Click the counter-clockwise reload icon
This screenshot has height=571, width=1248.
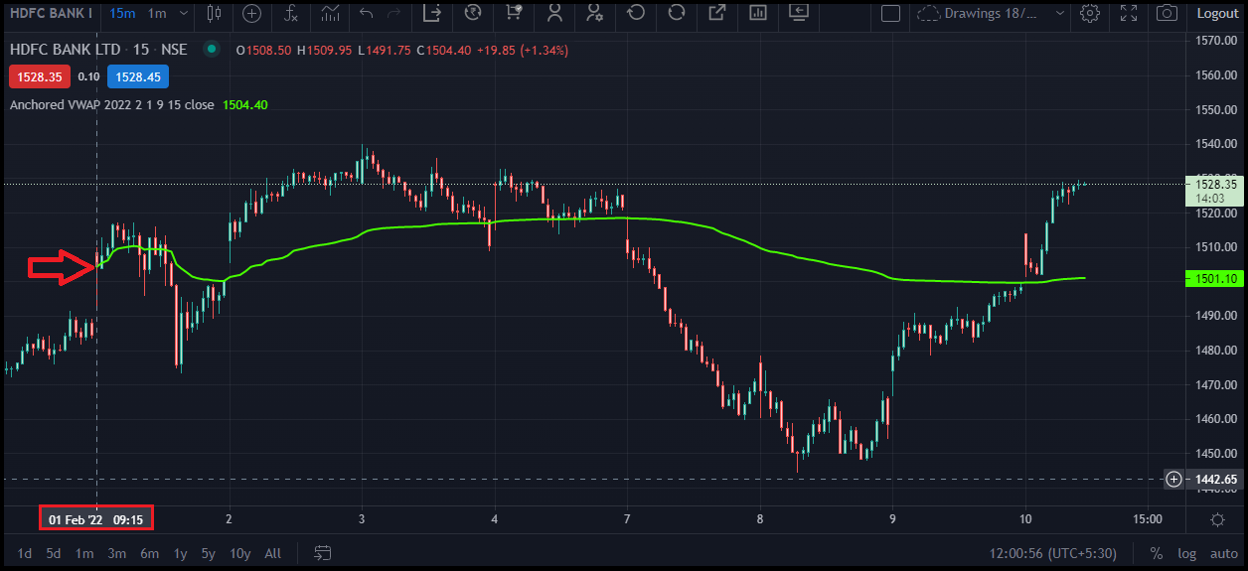coord(636,13)
